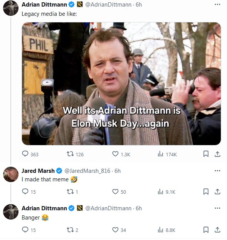Screen dimensions: 227x240
Task: Open the Groundhog Day meme image
Action: [121, 84]
